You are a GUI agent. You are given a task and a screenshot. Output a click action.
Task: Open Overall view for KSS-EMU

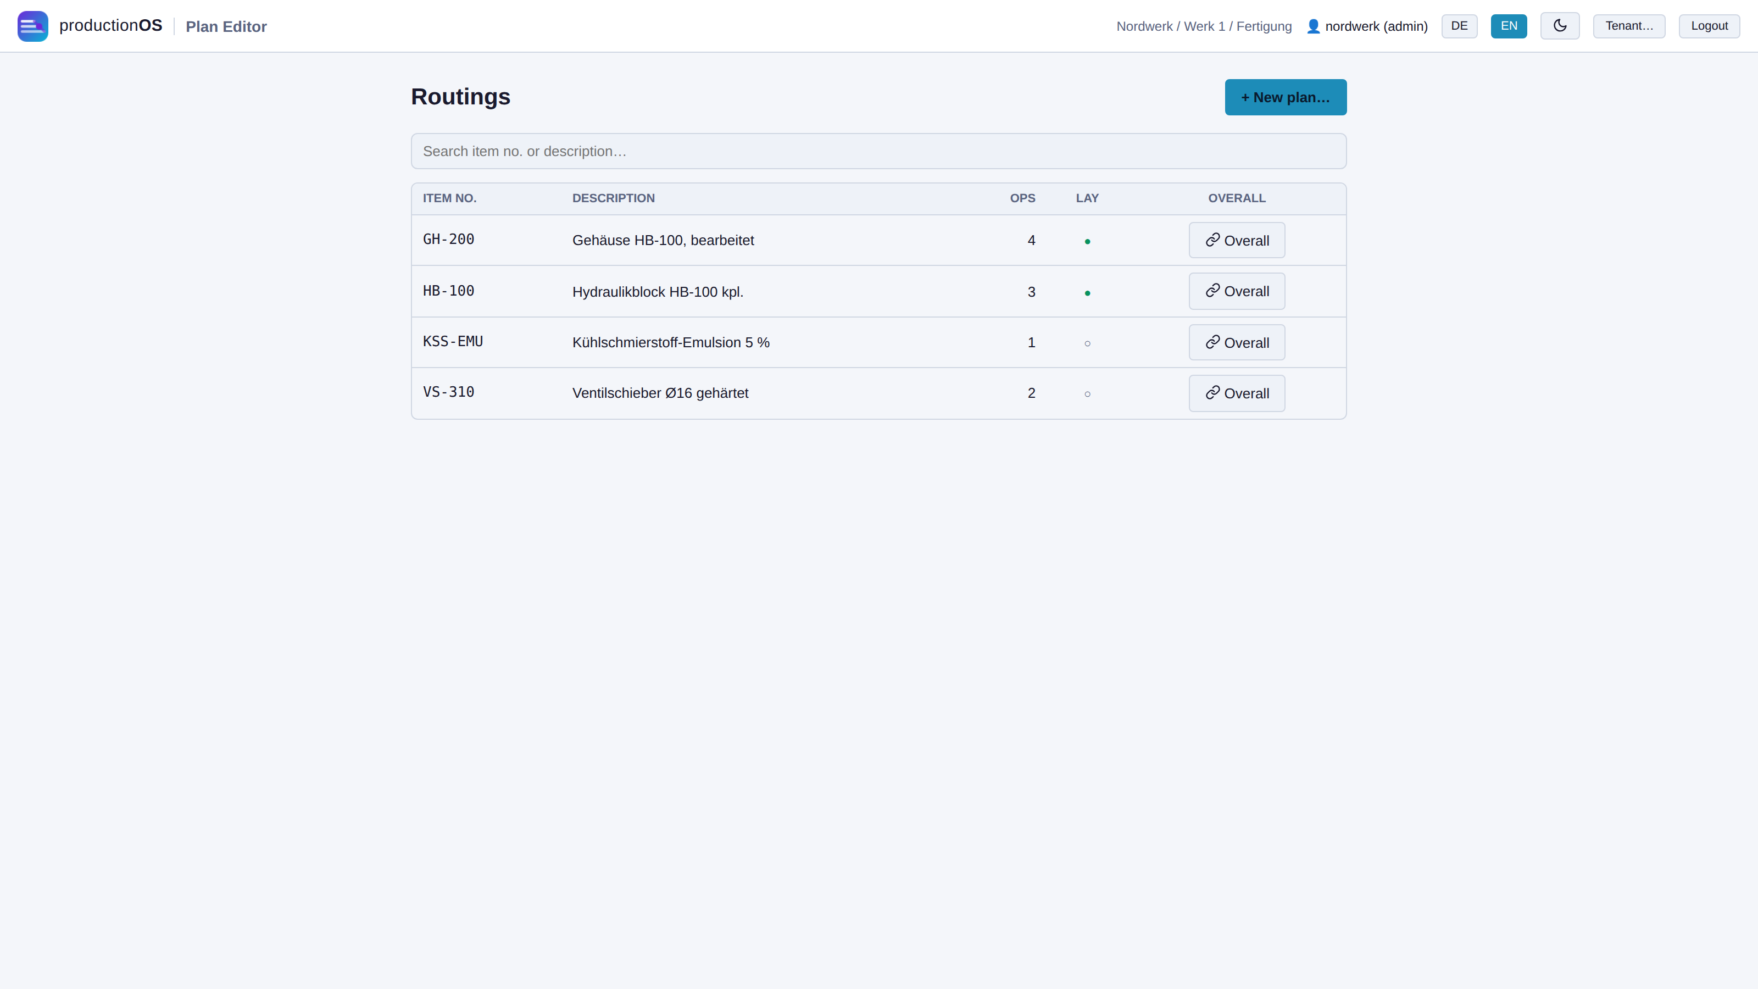(1237, 343)
